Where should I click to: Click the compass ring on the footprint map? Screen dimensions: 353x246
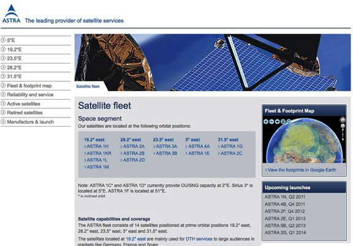pyautogui.click(x=343, y=120)
